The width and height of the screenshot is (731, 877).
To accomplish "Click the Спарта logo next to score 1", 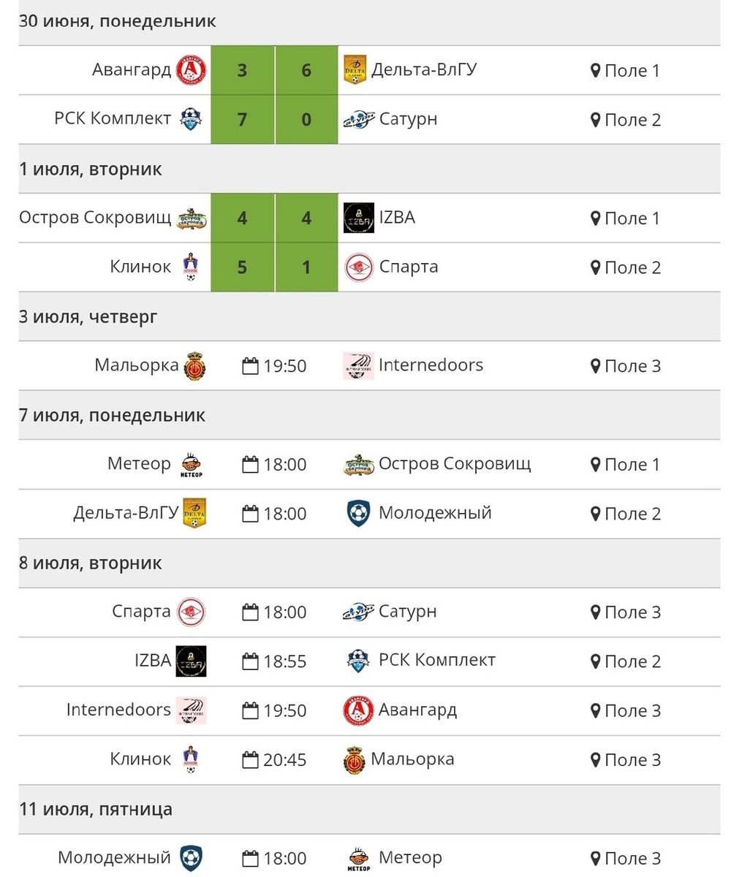I will [x=358, y=267].
